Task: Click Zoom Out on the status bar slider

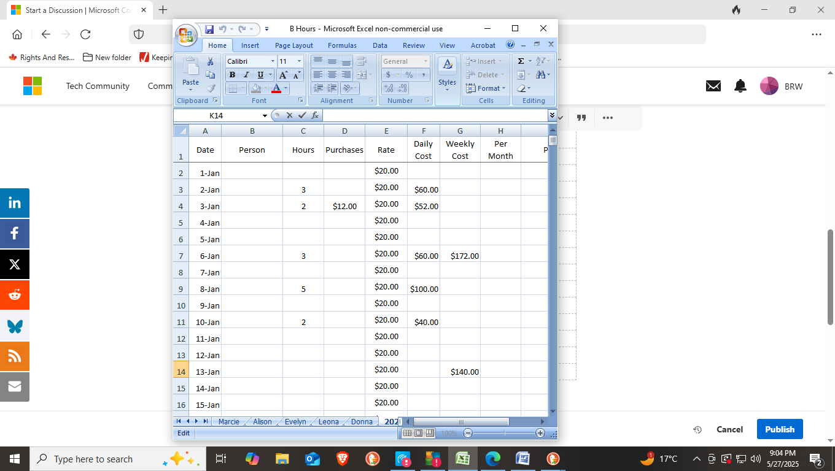Action: pyautogui.click(x=467, y=433)
